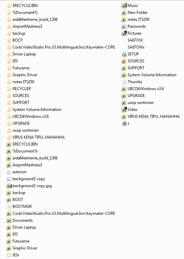Select the shortcut named %Document%
Image resolution: width=184 pixels, height=259 pixels.
coord(25,151)
